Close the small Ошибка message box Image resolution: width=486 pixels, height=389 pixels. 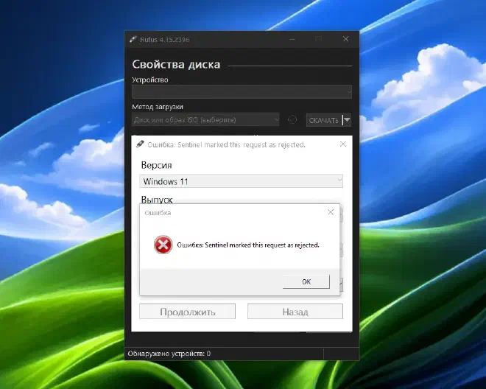coord(331,212)
